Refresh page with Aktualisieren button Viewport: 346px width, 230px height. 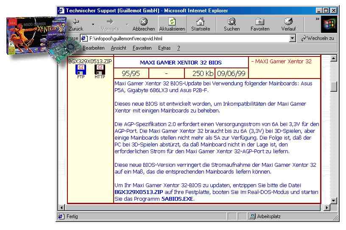(172, 24)
